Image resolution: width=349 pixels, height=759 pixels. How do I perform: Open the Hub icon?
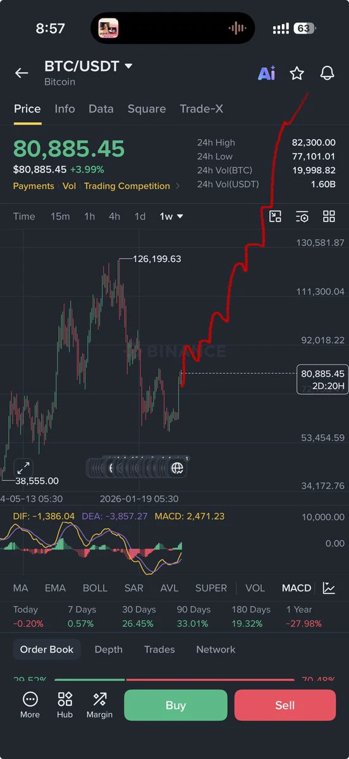tap(64, 705)
